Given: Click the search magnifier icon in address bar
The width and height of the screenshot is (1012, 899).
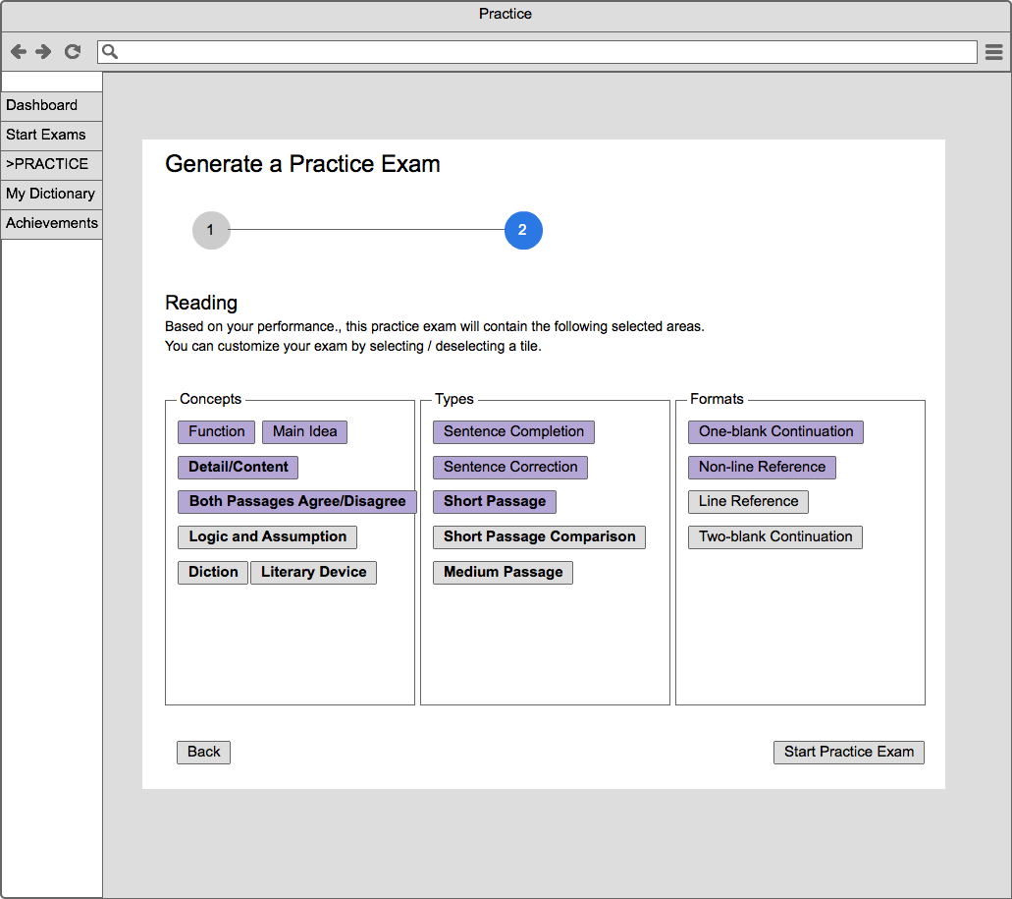Looking at the screenshot, I should point(110,52).
